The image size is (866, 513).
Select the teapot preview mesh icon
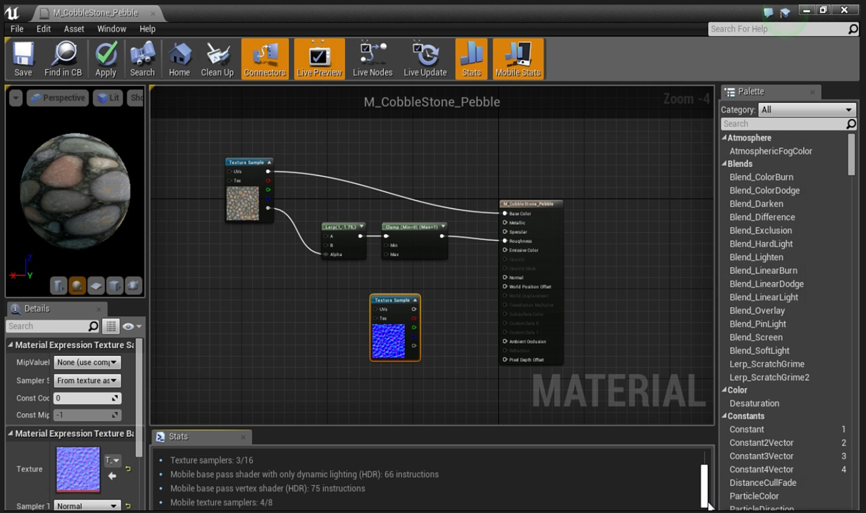click(x=133, y=285)
